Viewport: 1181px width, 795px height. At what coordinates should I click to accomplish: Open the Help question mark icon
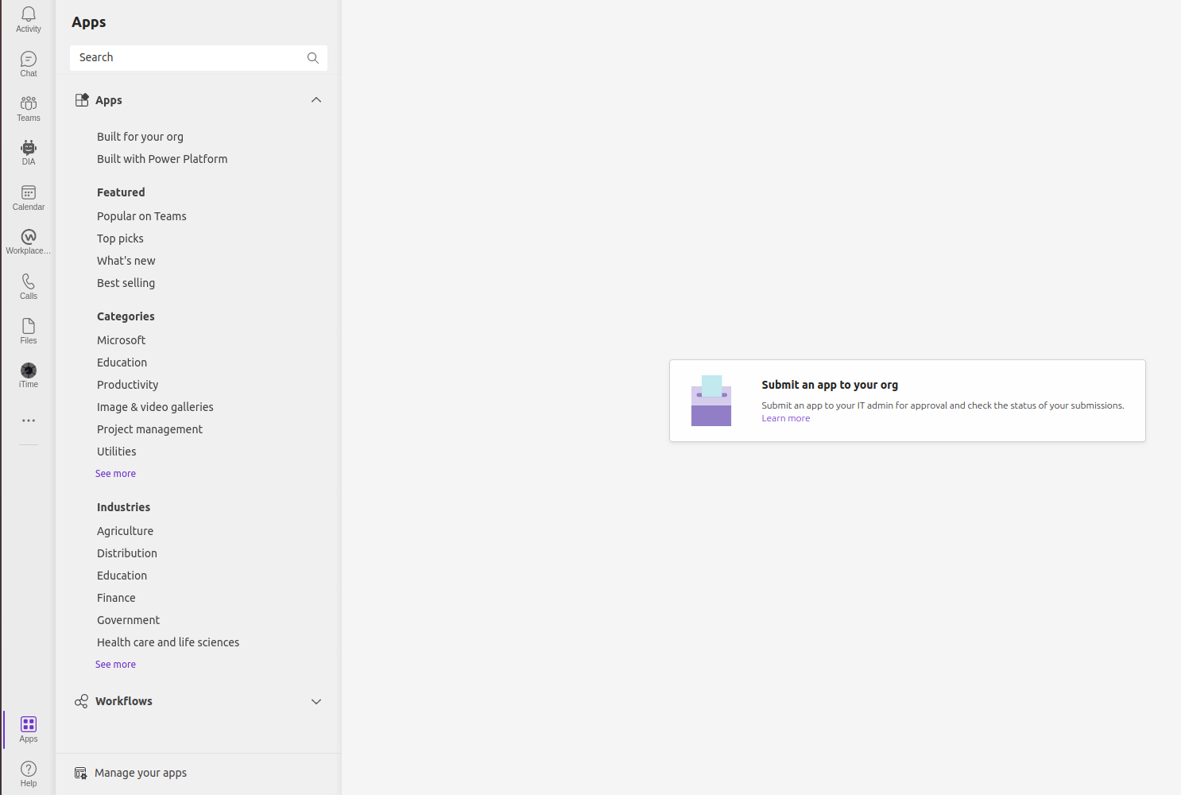click(29, 769)
